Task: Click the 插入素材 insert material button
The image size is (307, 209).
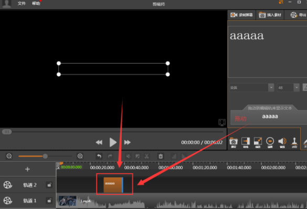Action: 270,15
